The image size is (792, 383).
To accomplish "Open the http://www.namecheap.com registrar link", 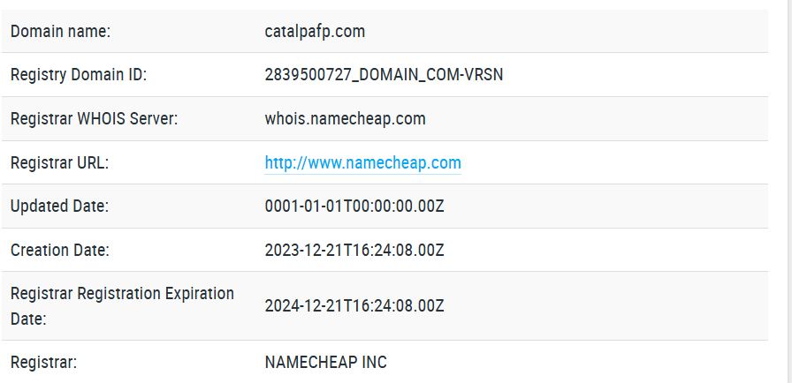I will pos(362,162).
